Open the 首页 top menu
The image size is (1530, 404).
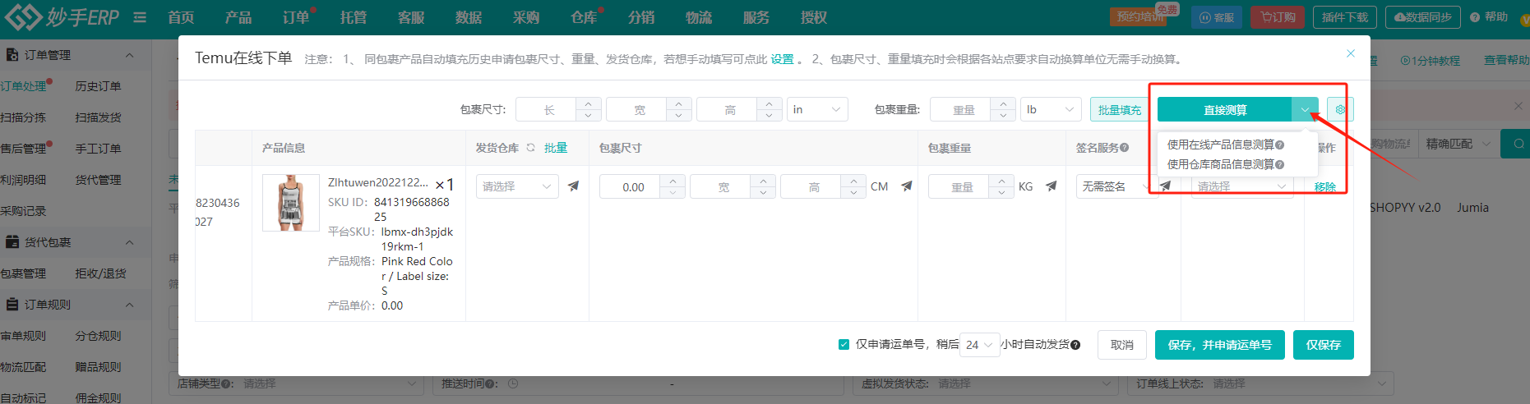[181, 17]
